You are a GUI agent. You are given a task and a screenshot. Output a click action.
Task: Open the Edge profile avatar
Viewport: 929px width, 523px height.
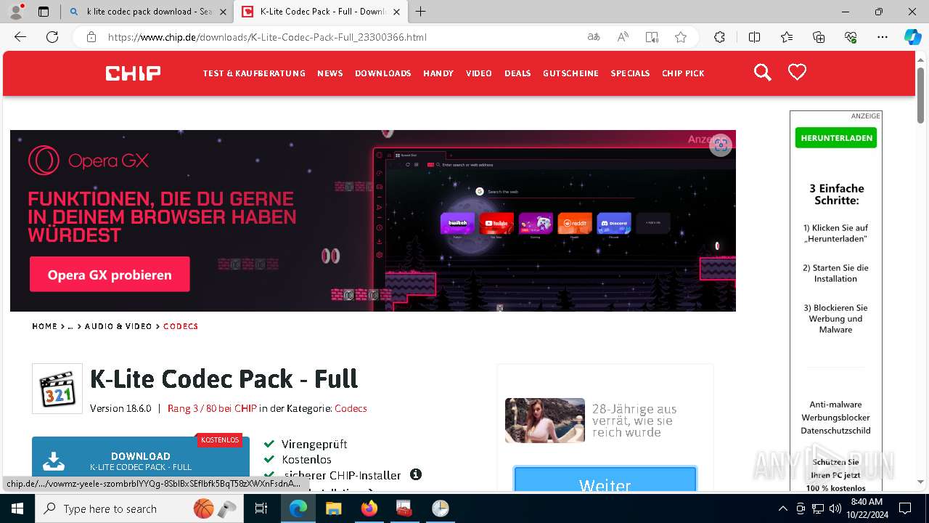pos(16,12)
